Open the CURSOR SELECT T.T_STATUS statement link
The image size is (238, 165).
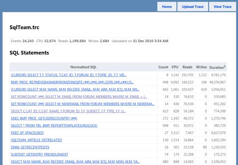(69, 75)
